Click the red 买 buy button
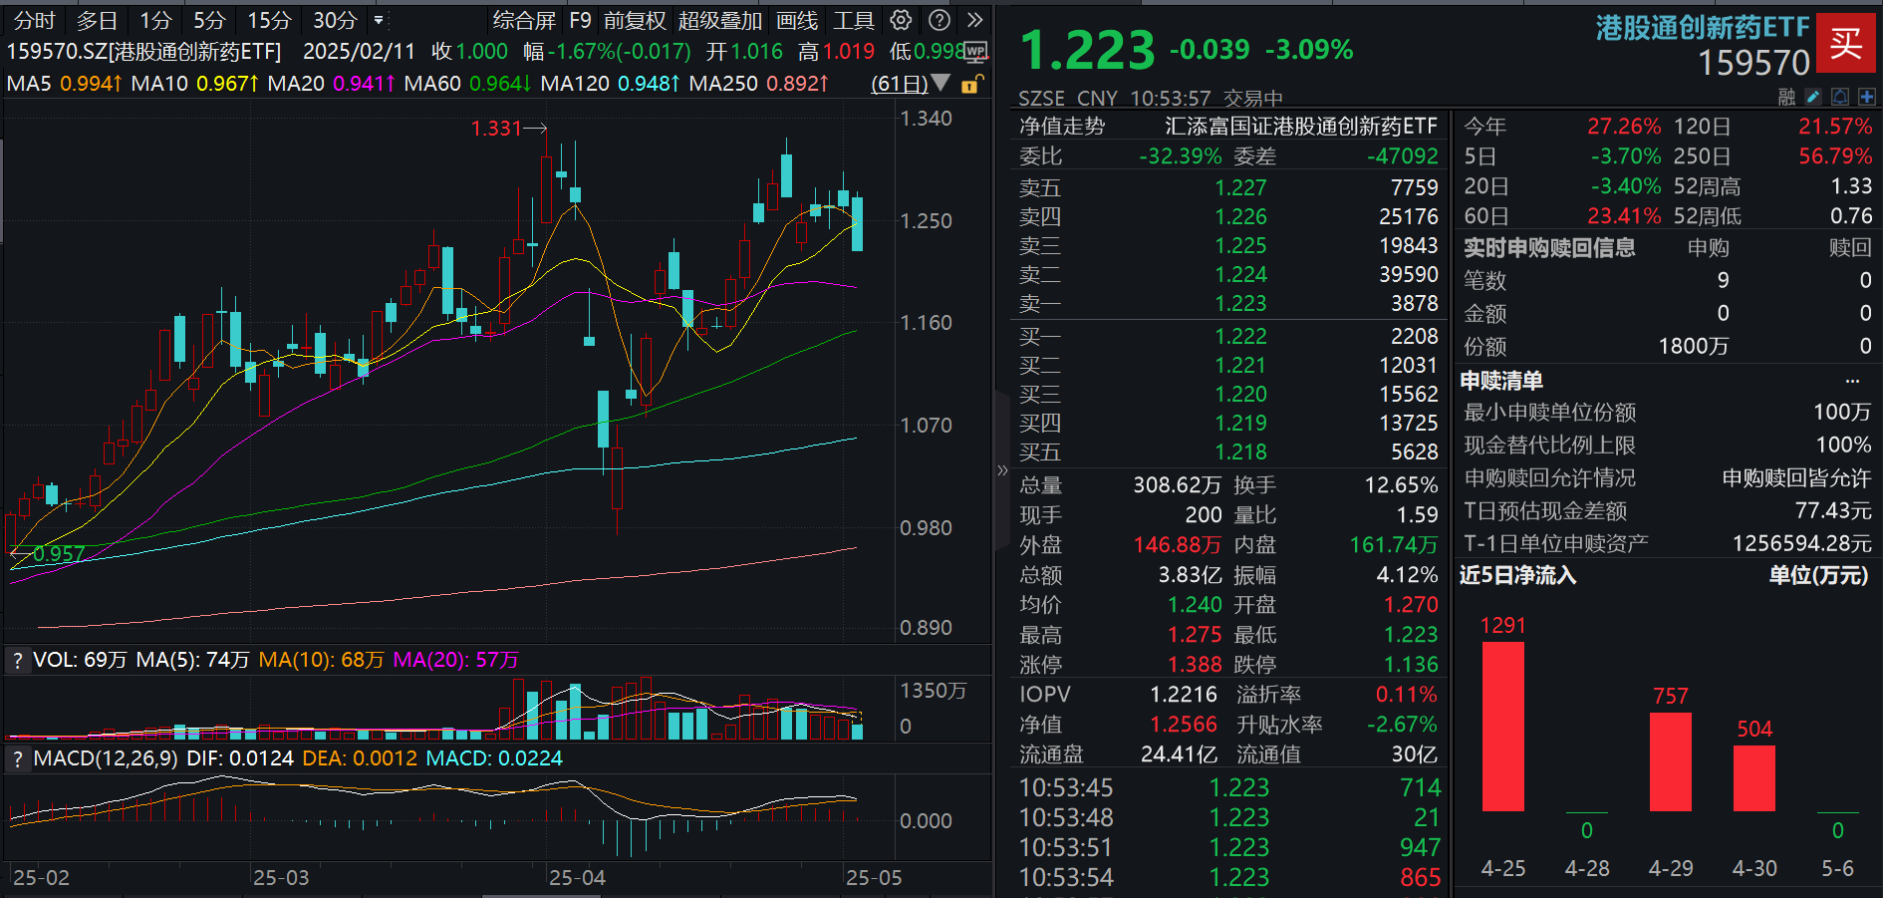 [1848, 45]
